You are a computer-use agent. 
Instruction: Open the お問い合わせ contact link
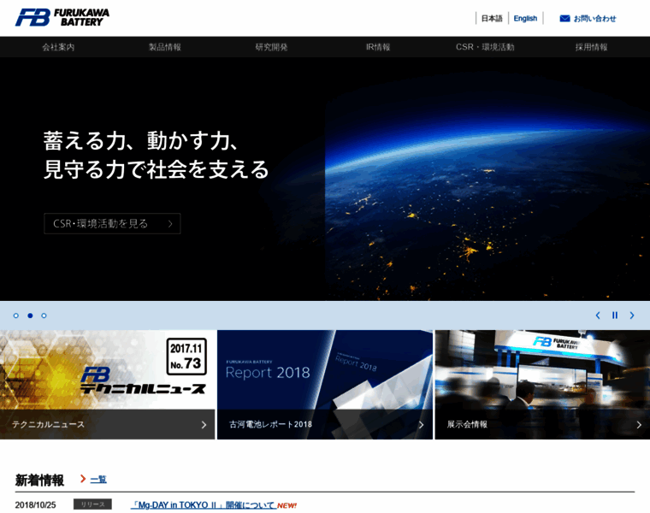point(594,18)
